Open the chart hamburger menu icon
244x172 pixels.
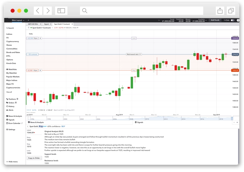click(x=28, y=28)
